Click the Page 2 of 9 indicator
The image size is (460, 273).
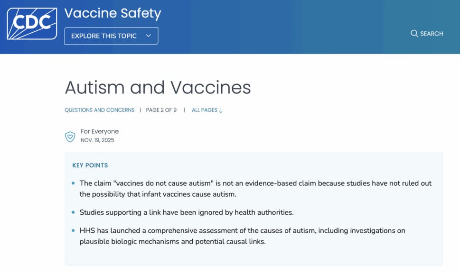point(161,110)
